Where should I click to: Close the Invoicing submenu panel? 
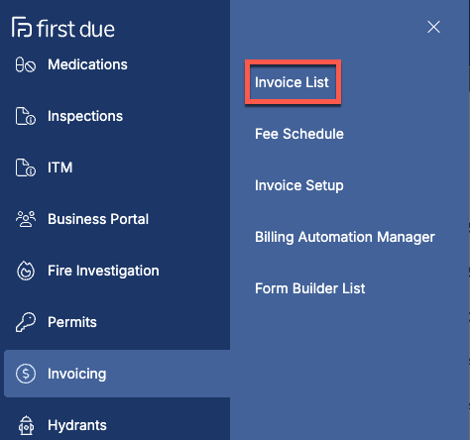[x=433, y=27]
